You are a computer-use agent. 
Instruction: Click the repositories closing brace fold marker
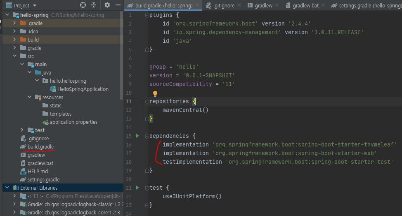pos(147,118)
